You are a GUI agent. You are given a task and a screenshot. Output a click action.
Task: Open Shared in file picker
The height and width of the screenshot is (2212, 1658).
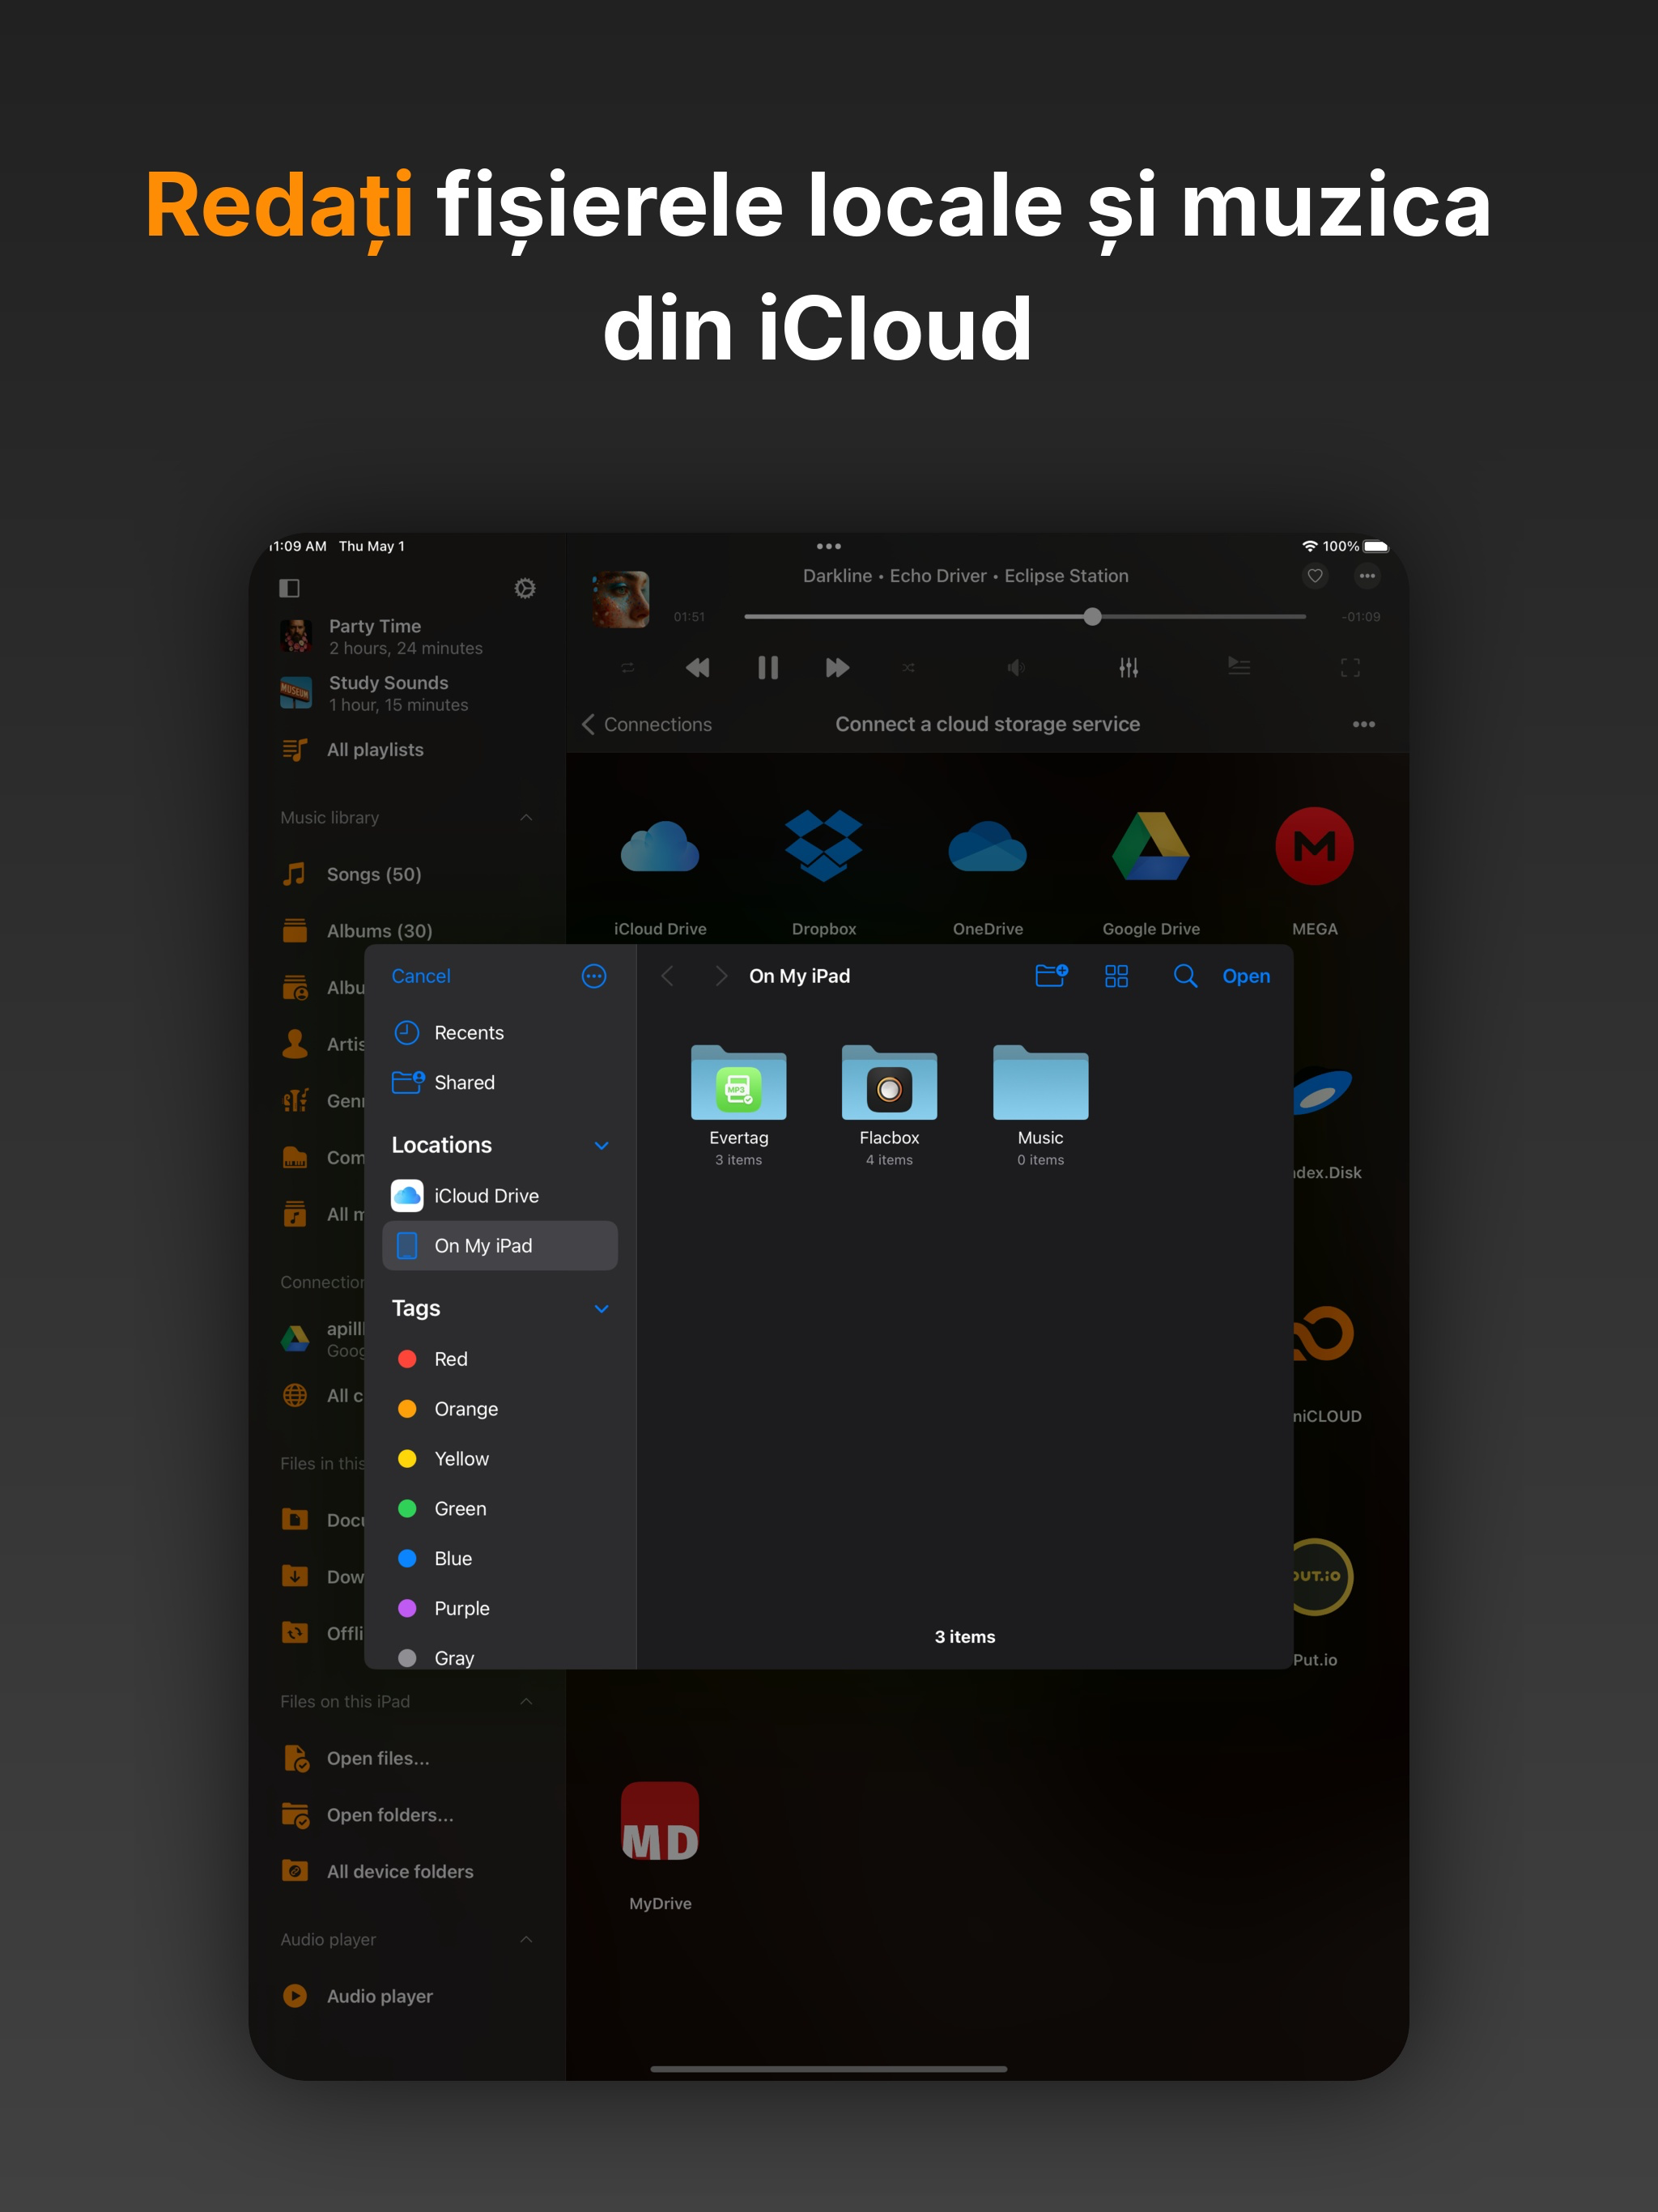click(500, 1083)
